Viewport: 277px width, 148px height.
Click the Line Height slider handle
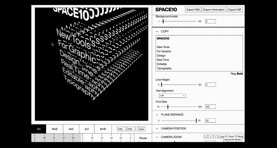click(161, 85)
